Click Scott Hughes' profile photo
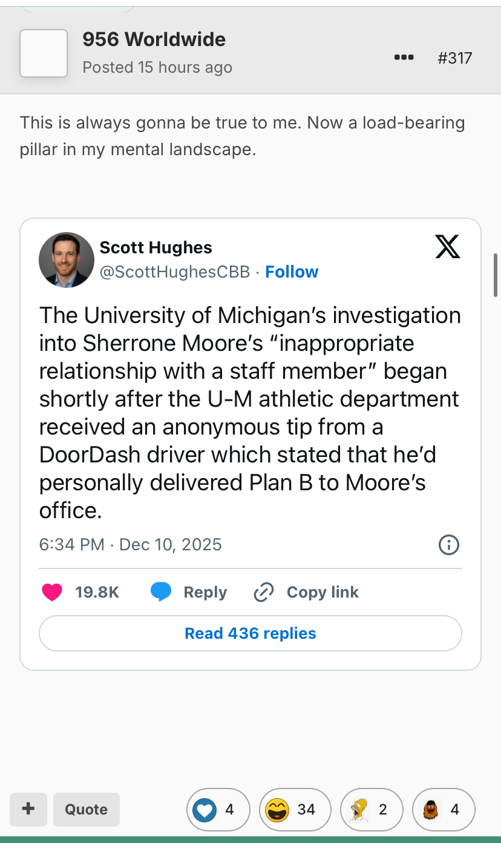Viewport: 501px width, 843px height. click(x=67, y=260)
